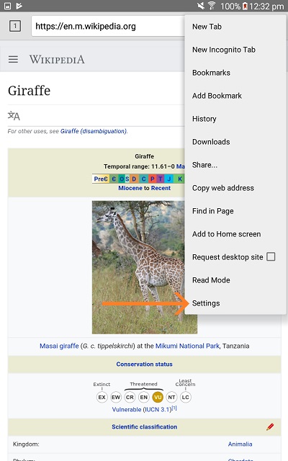Image resolution: width=288 pixels, height=461 pixels.
Task: Tap the VU vulnerable status circle
Action: [158, 397]
